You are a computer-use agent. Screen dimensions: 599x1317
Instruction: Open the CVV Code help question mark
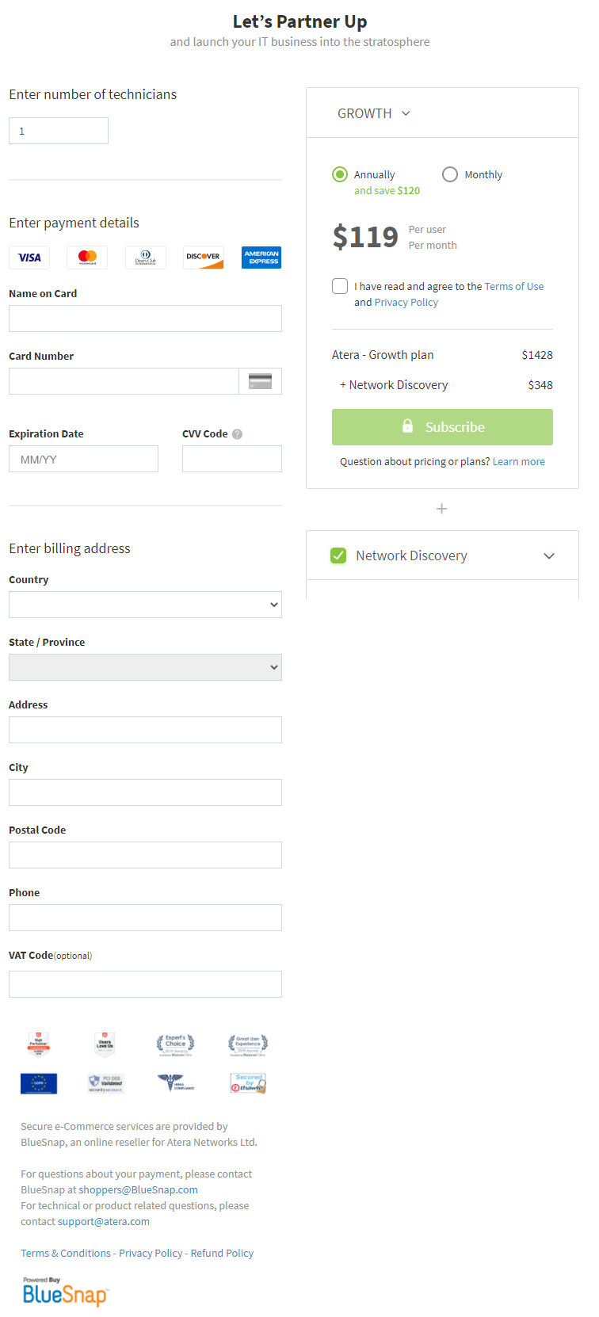coord(237,434)
